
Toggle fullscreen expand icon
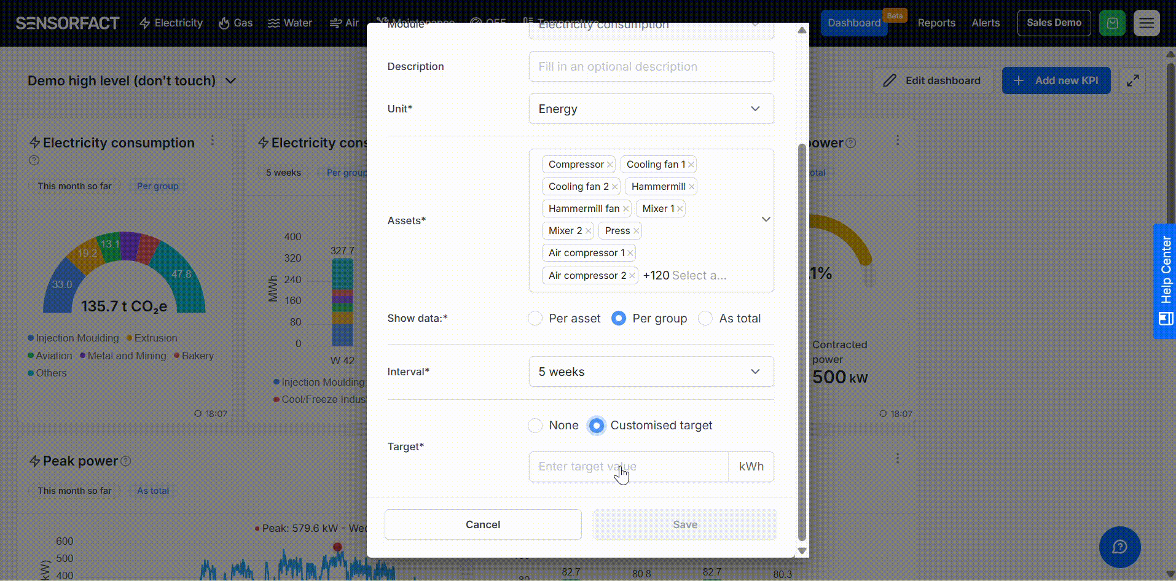(x=1133, y=80)
